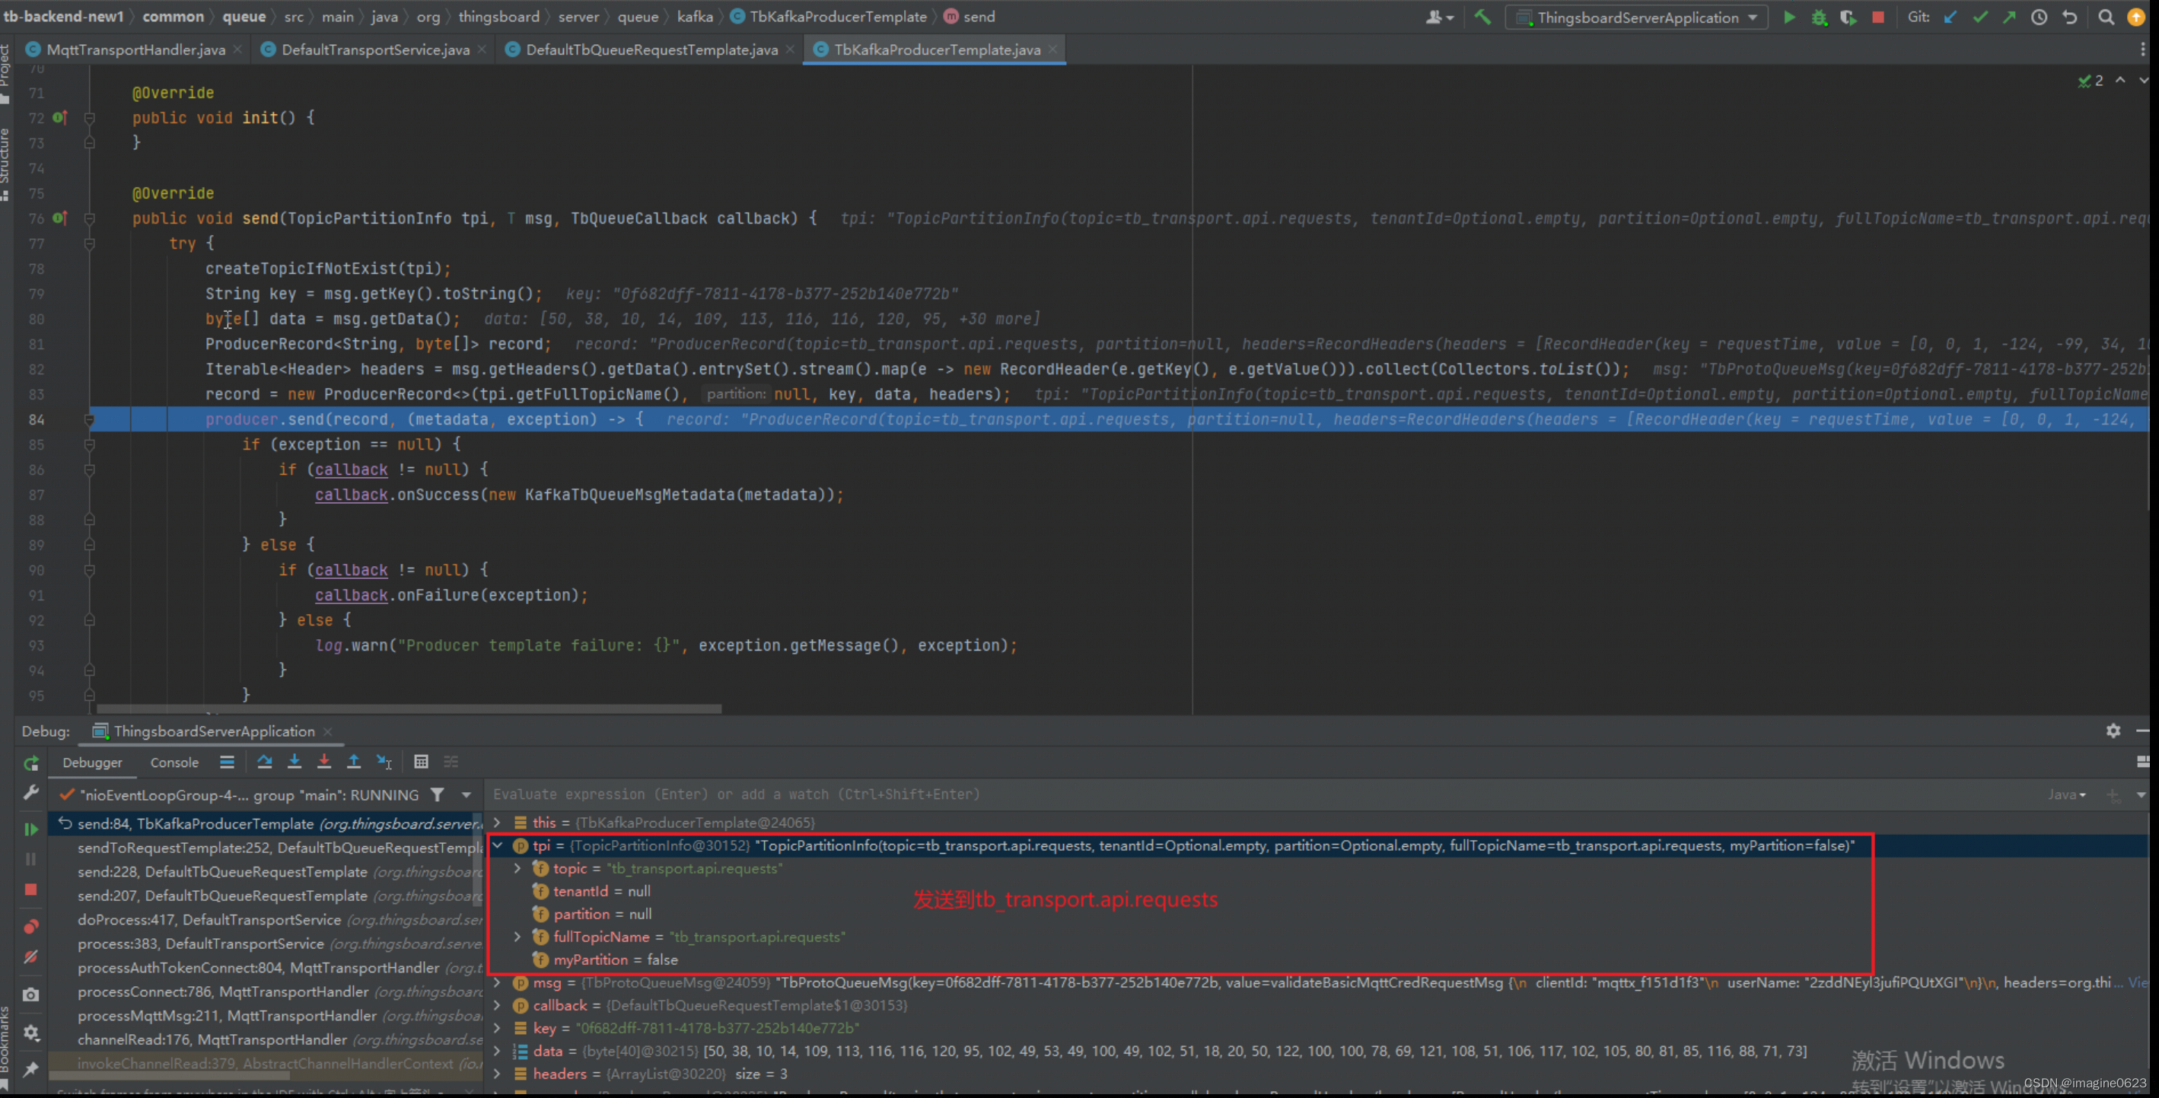View breakpoints red circles icon
2159x1098 pixels.
[31, 926]
